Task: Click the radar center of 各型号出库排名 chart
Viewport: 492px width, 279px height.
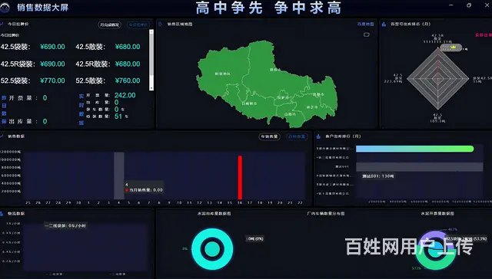Action: pyautogui.click(x=438, y=78)
